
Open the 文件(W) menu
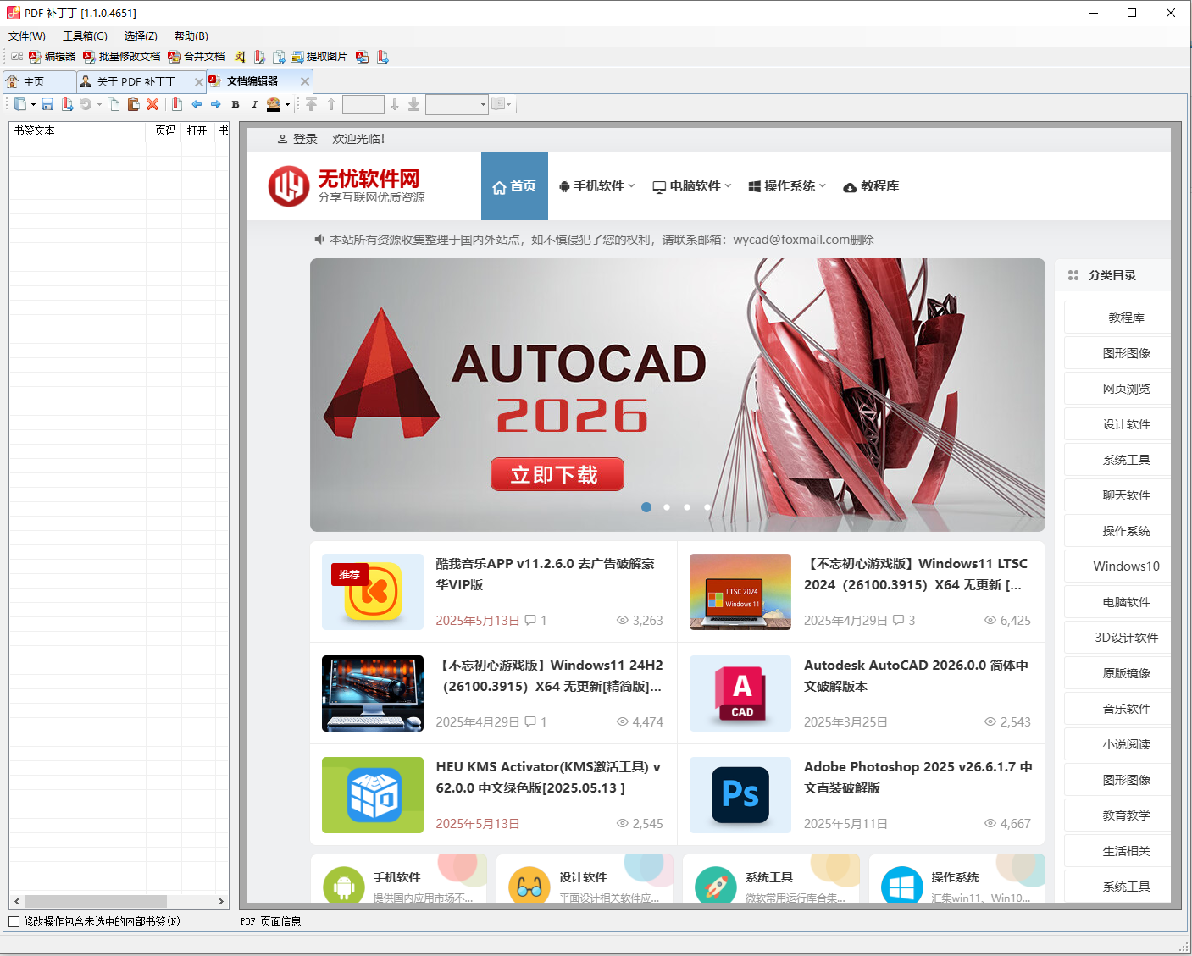coord(25,36)
